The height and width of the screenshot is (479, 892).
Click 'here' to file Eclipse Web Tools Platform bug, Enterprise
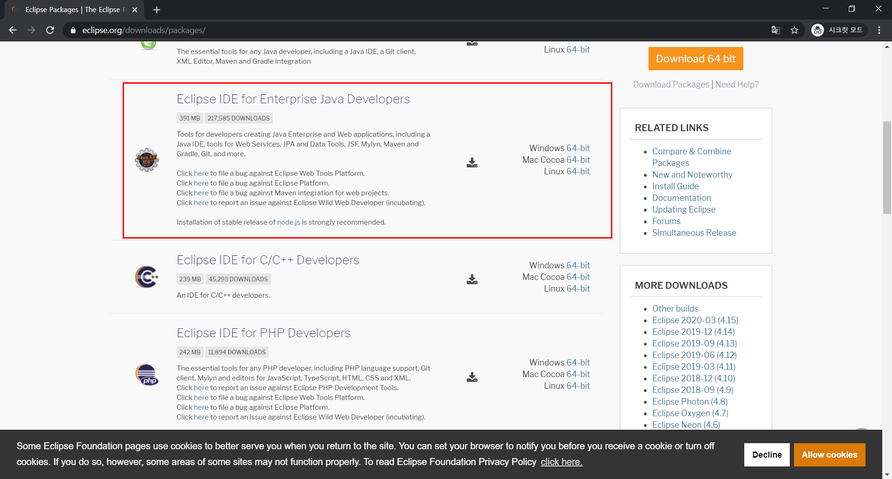coord(201,173)
